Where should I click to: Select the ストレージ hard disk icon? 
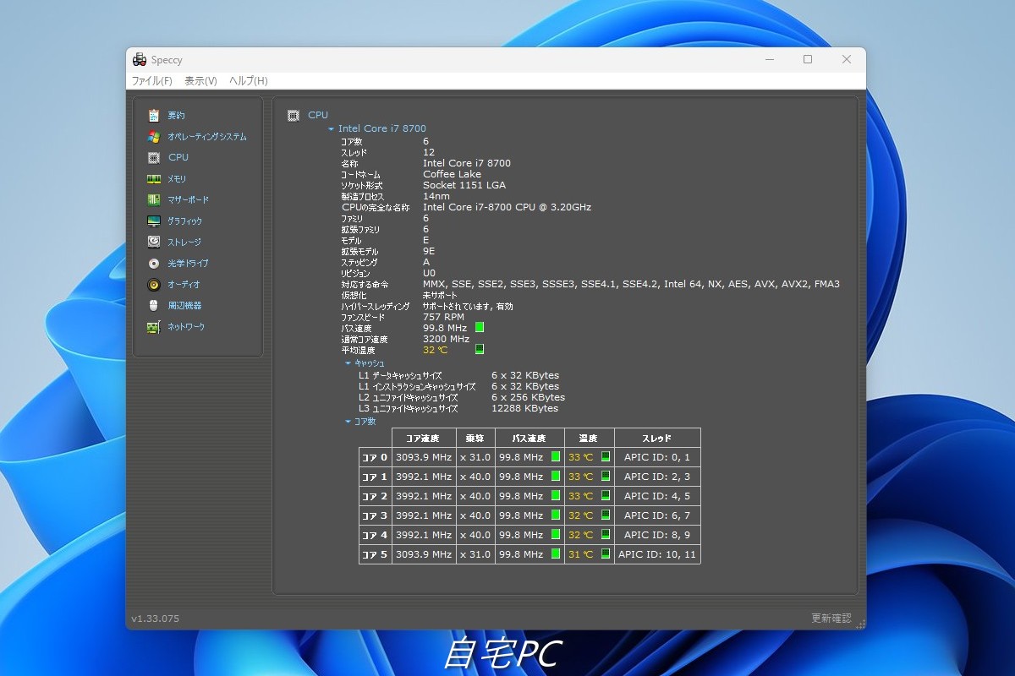click(153, 242)
